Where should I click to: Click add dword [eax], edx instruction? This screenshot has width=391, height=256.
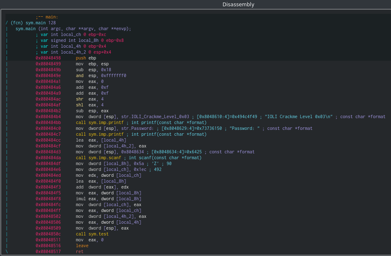coord(102,187)
